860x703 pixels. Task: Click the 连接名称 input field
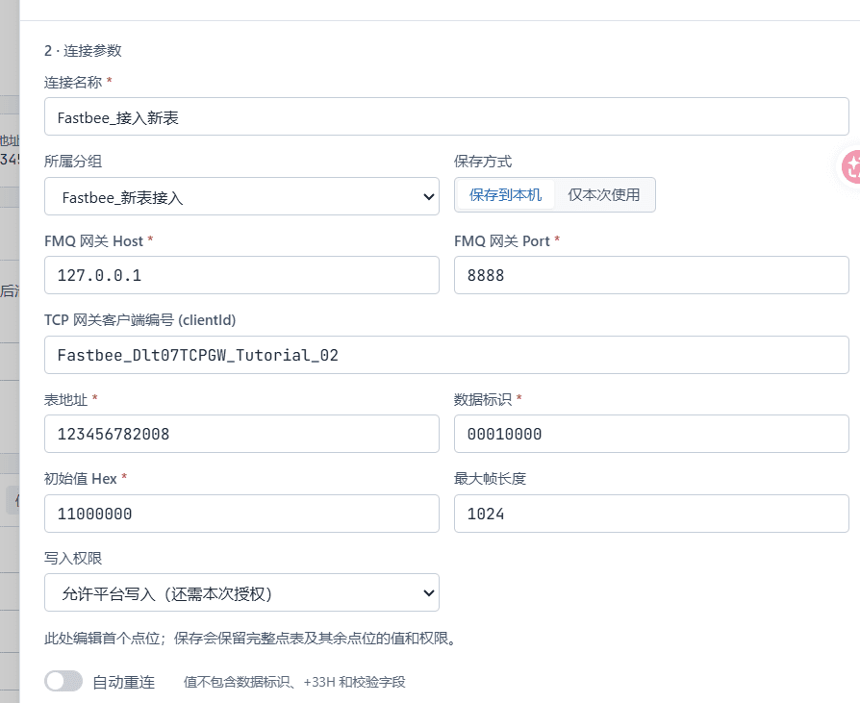446,116
